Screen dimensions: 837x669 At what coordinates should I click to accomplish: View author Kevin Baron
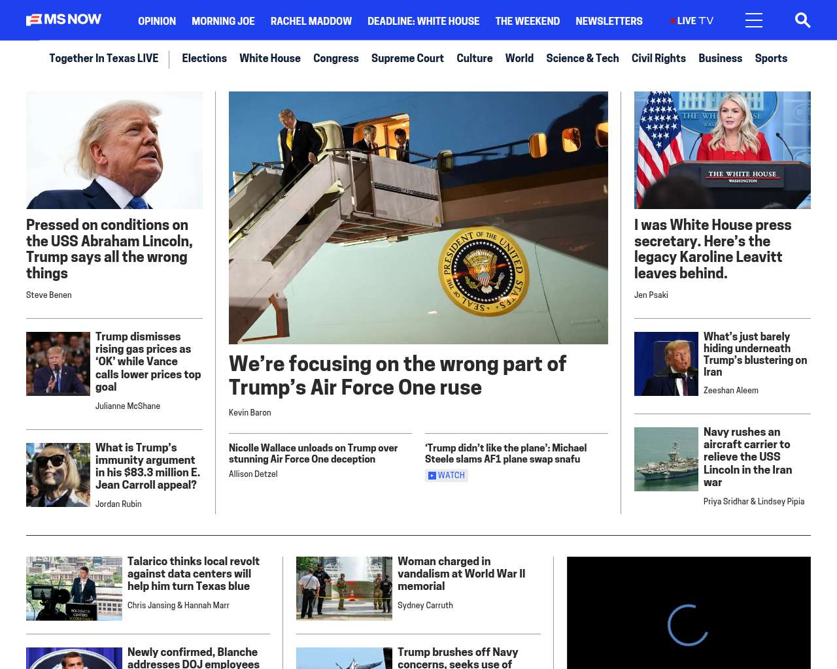(250, 413)
